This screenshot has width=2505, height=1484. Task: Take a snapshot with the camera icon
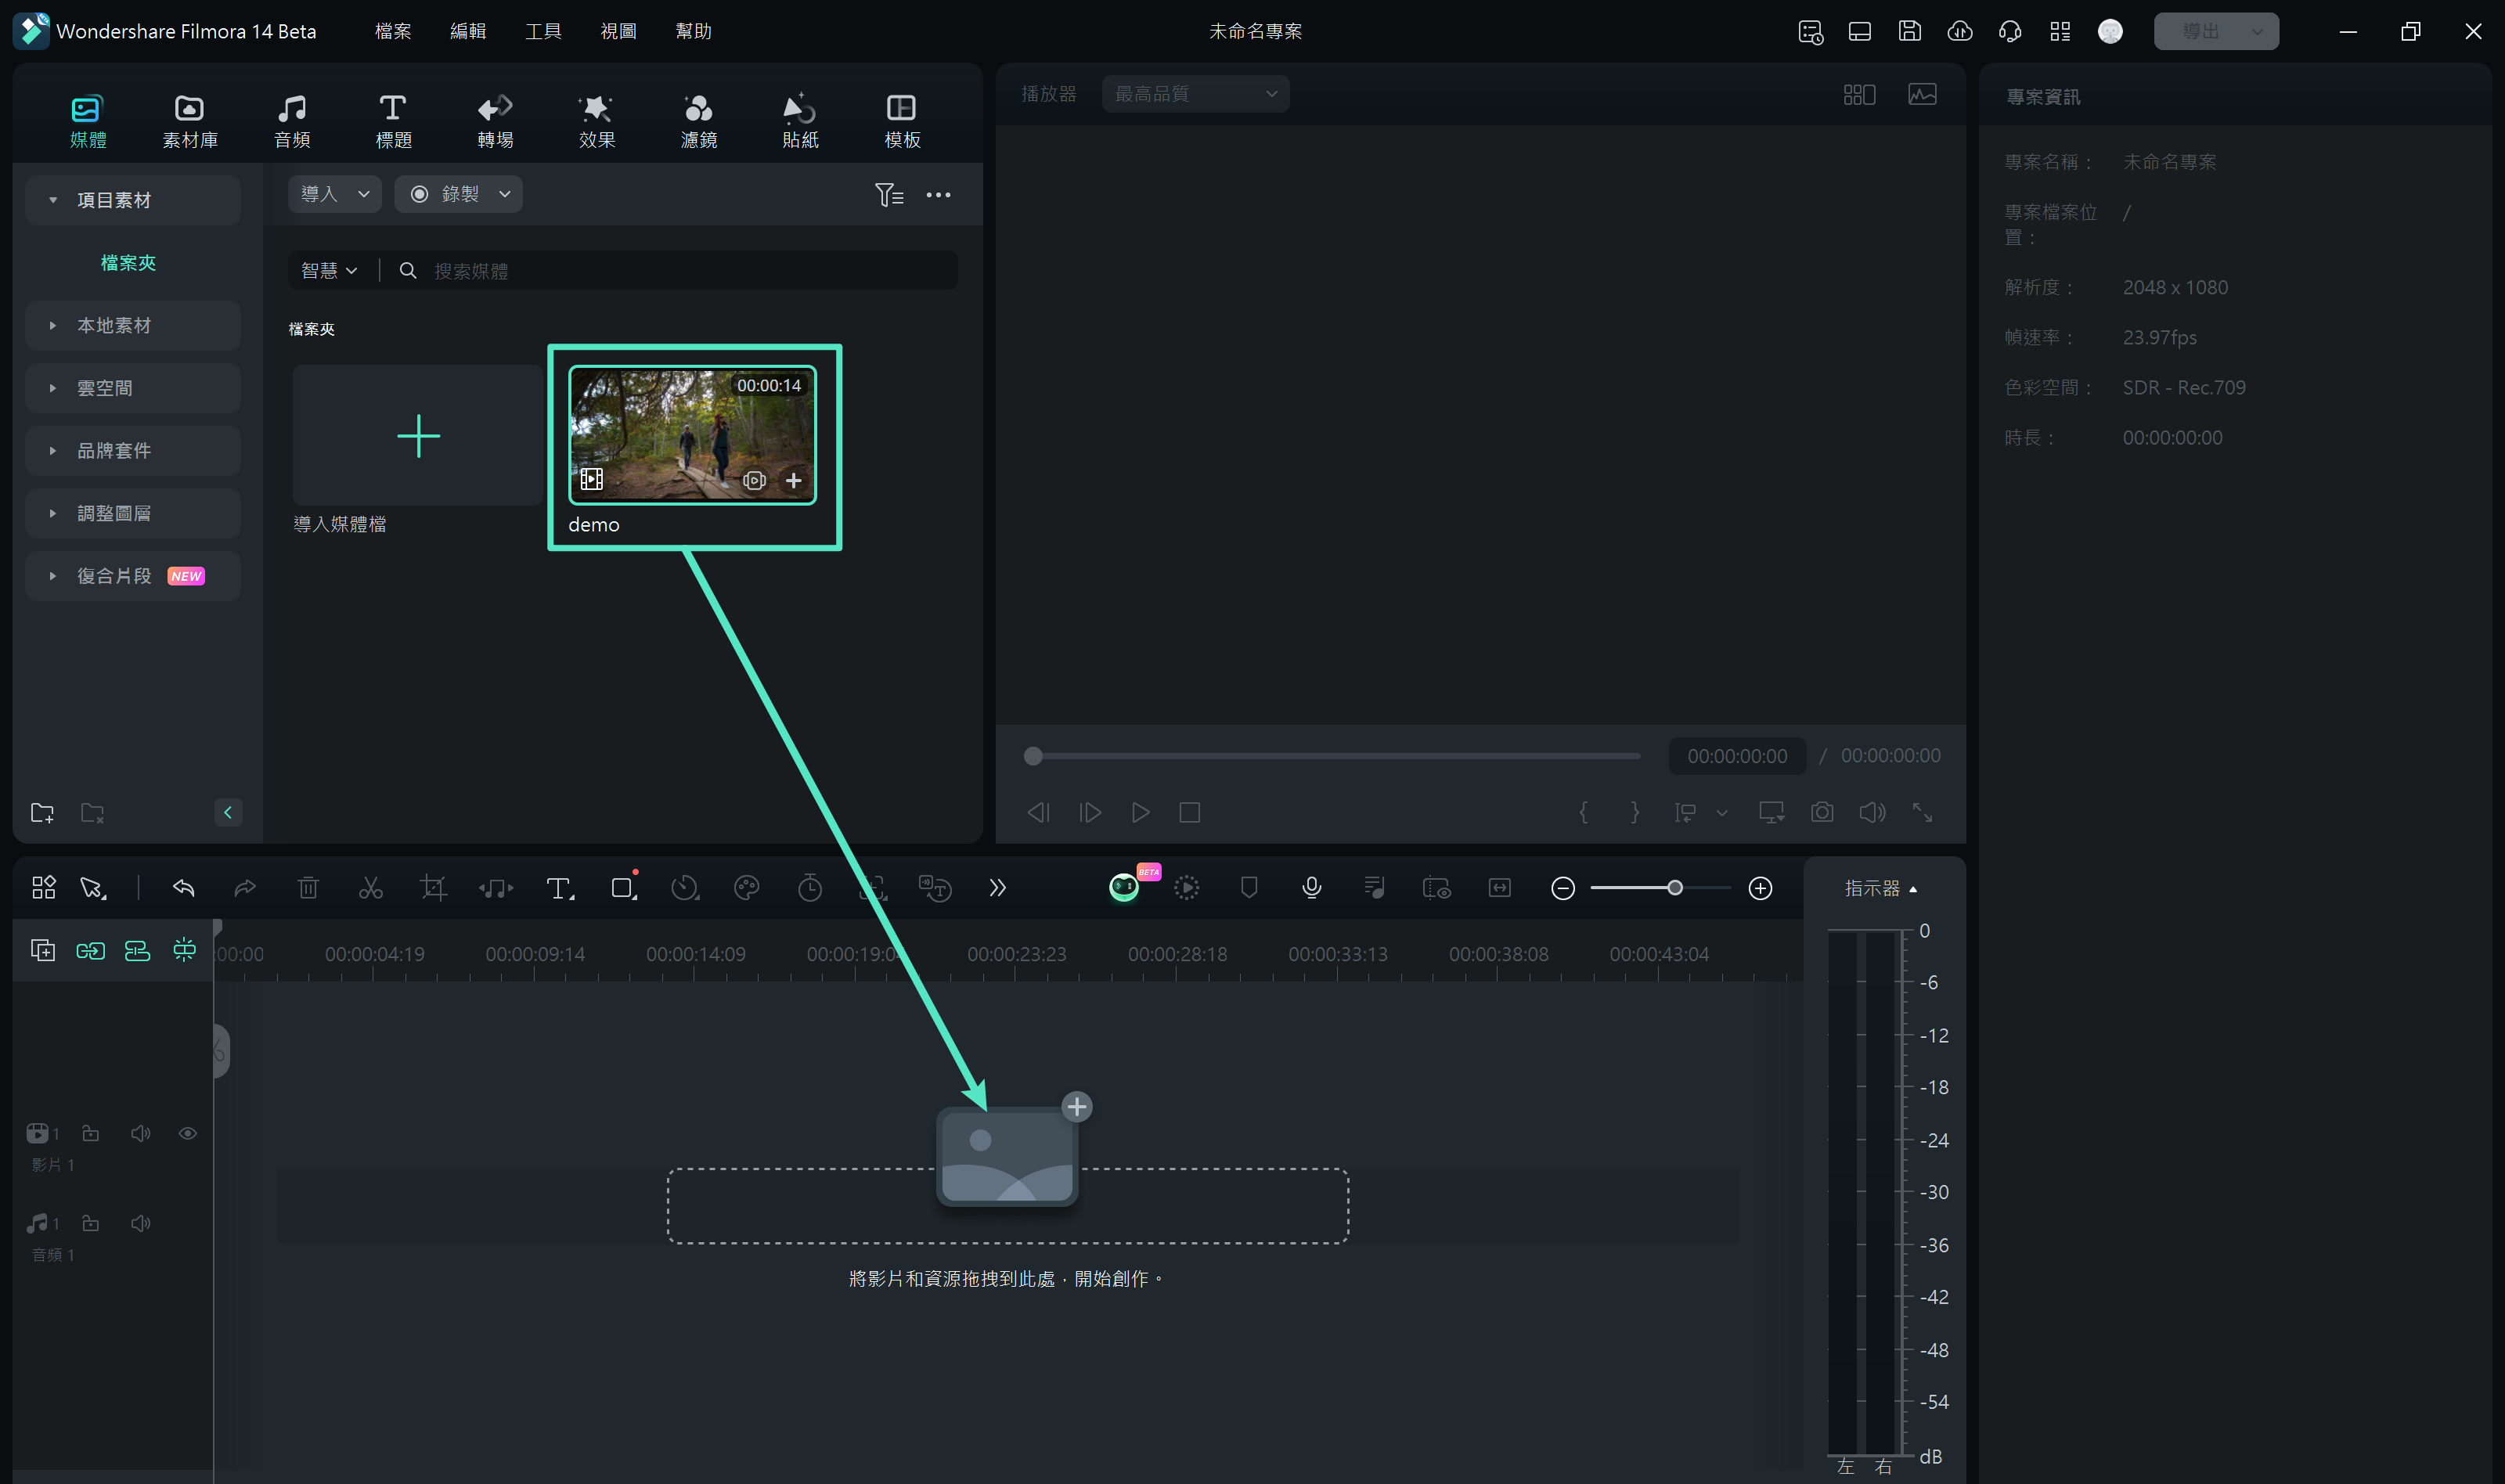[1822, 812]
